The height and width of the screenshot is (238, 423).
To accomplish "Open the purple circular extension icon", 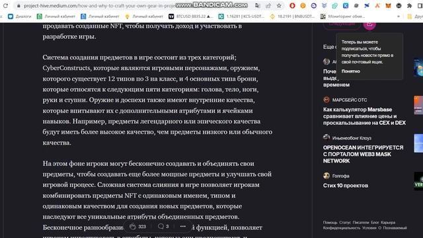I will tap(313, 6).
